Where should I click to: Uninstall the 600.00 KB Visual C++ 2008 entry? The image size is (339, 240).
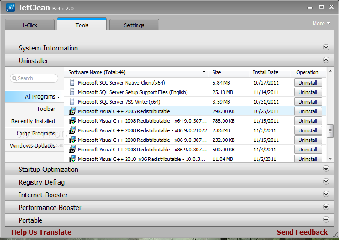308,150
